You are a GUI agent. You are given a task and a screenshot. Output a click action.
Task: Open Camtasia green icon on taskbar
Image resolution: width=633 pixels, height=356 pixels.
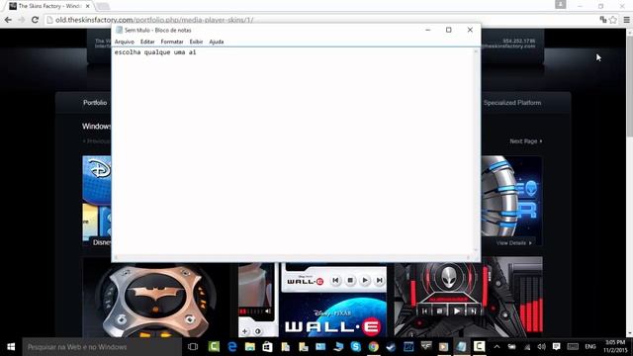(214, 347)
